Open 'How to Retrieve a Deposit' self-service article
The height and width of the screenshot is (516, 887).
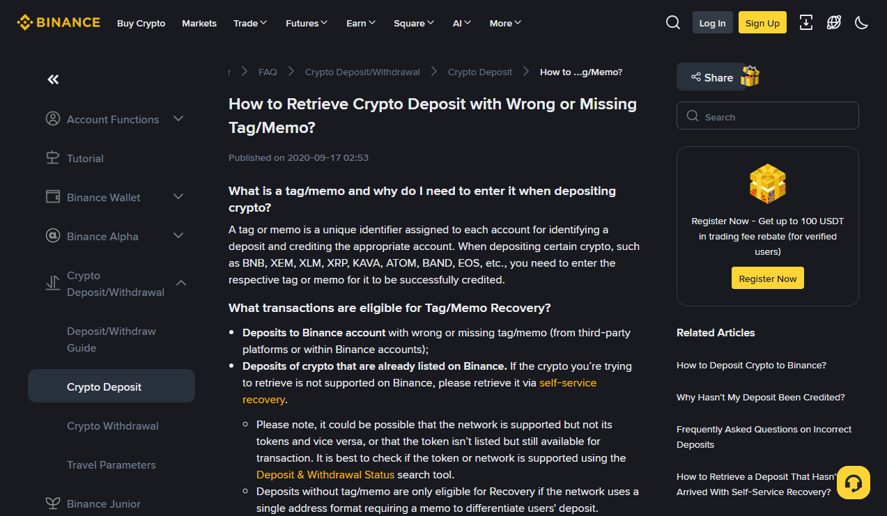tap(756, 484)
